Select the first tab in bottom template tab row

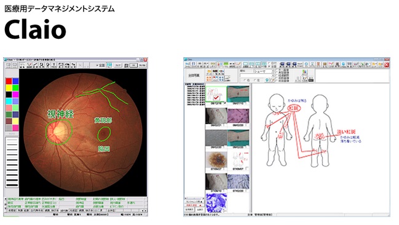point(12,210)
